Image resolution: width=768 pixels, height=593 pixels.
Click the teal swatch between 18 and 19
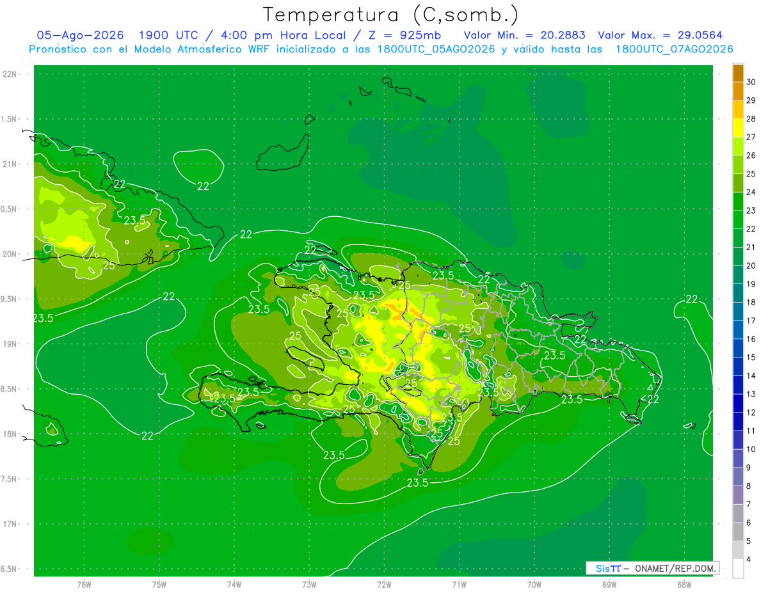coord(738,293)
